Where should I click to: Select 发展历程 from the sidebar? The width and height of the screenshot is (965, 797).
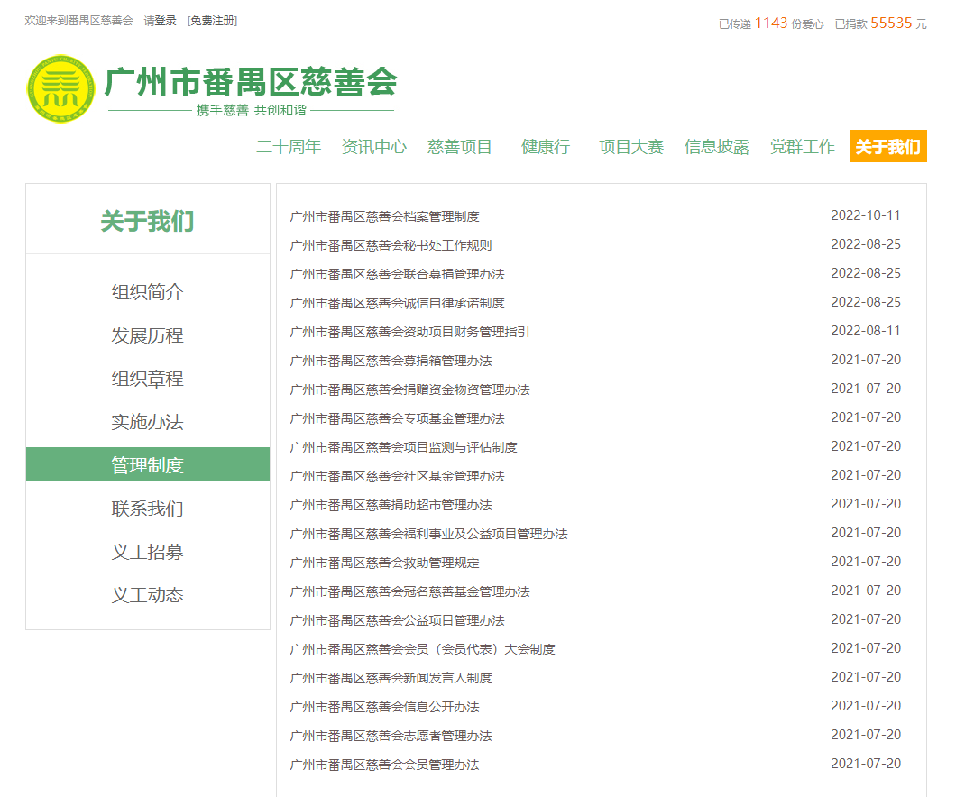point(147,335)
